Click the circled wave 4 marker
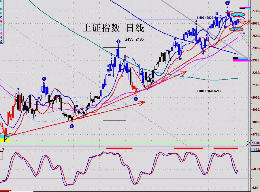The height and width of the screenshot is (192, 260). pos(136,99)
